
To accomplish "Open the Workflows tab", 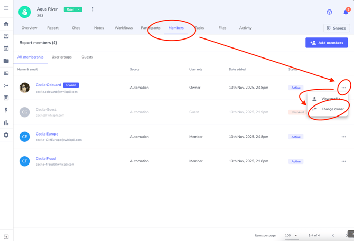I will tap(124, 28).
